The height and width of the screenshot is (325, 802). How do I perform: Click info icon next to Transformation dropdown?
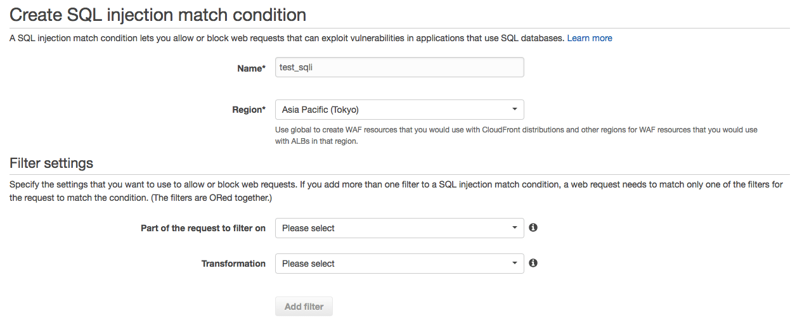pyautogui.click(x=533, y=263)
